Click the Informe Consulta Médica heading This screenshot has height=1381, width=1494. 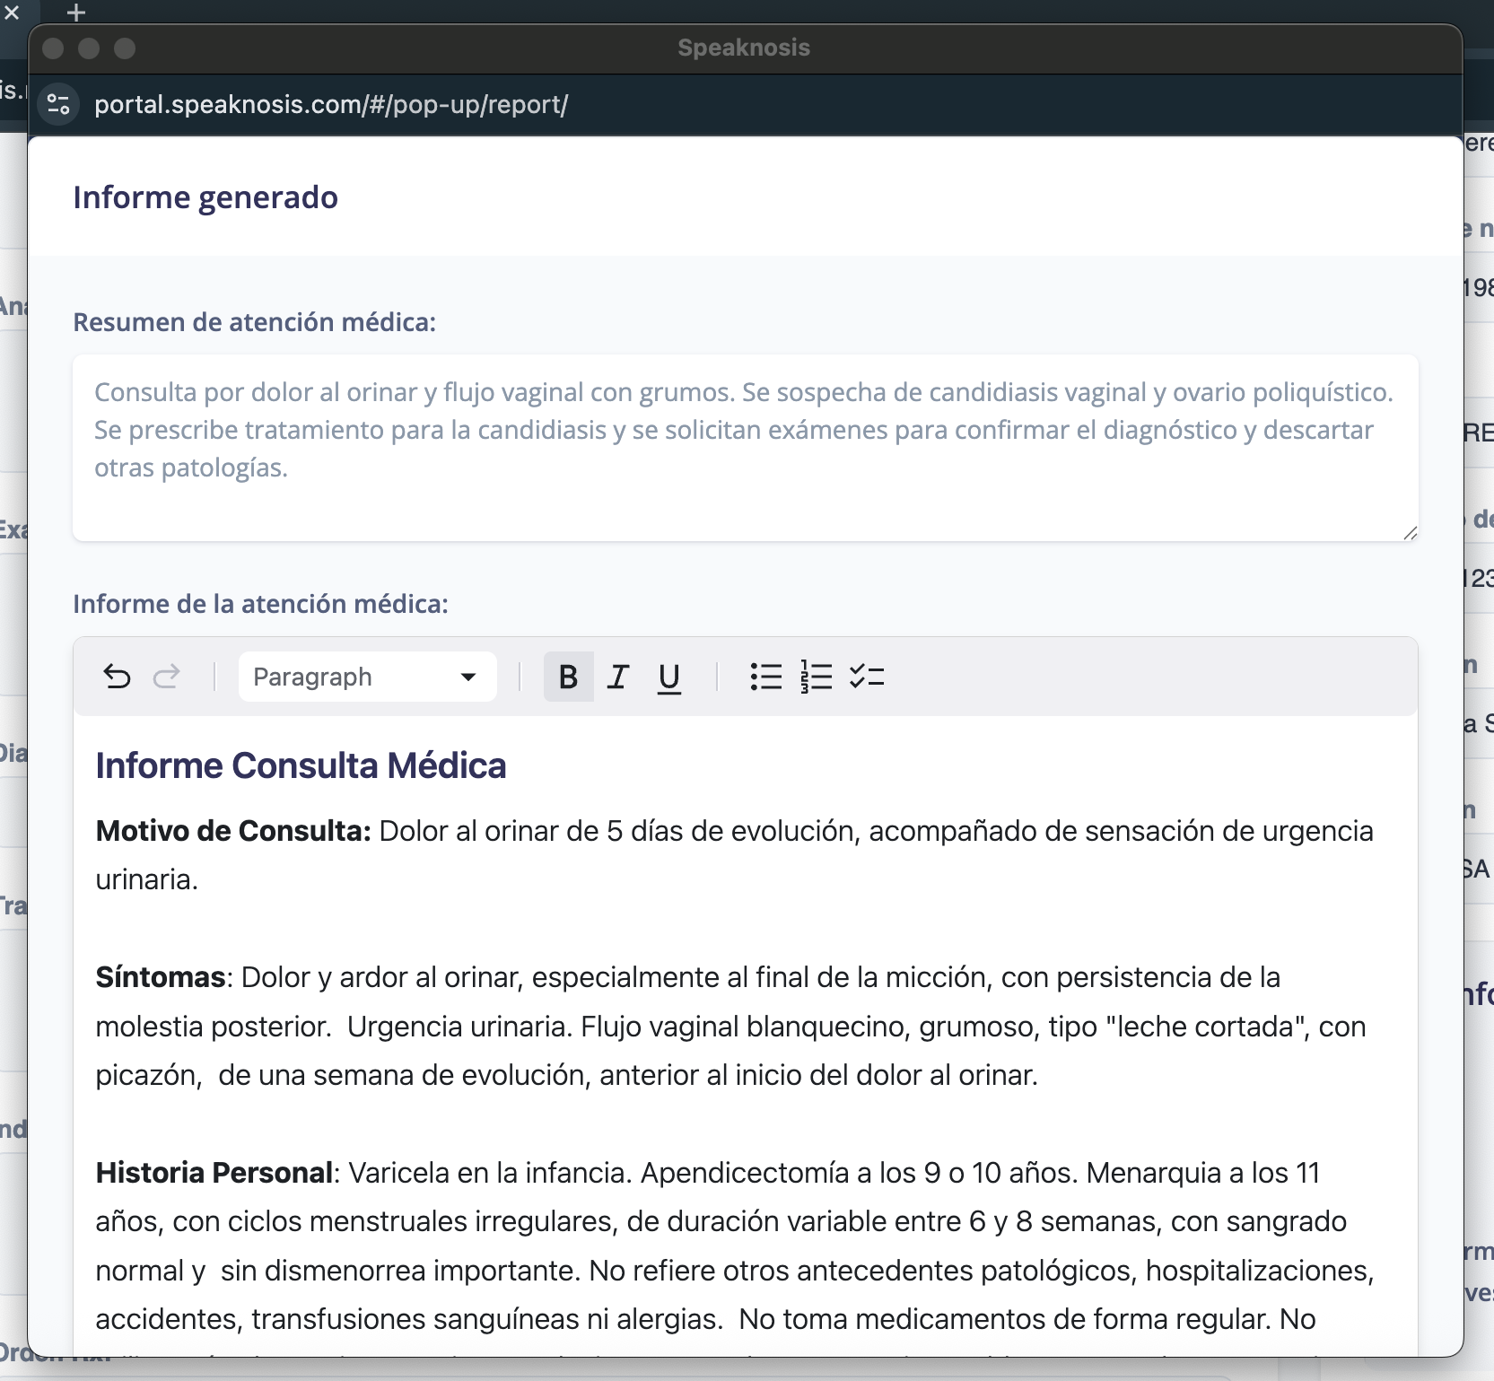tap(301, 765)
